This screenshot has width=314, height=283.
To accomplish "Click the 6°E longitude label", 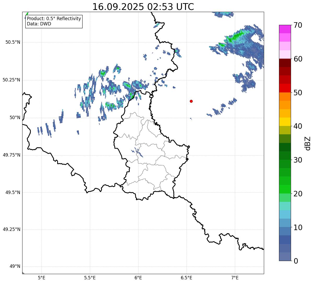I will 138,278.
